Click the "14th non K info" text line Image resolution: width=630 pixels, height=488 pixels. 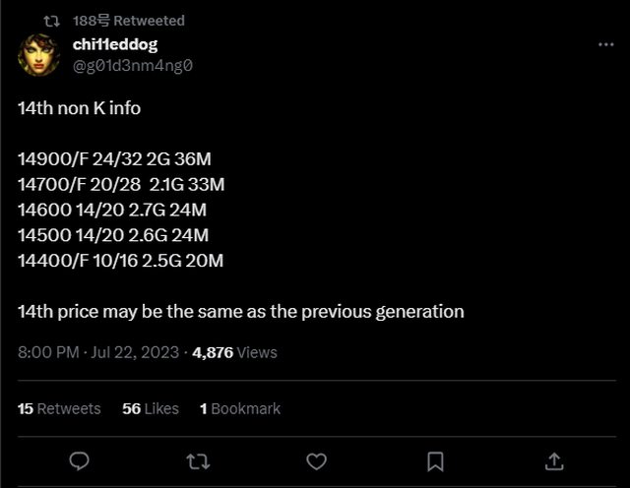[x=79, y=108]
